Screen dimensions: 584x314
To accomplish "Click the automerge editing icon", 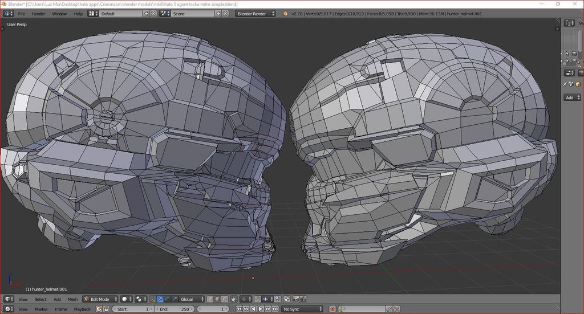I will pos(287,299).
